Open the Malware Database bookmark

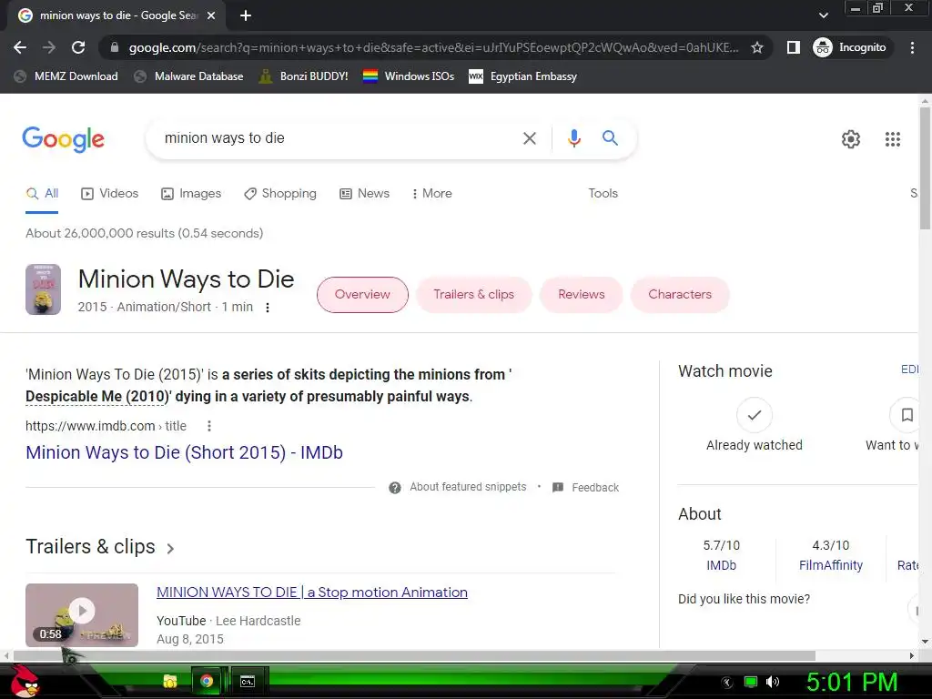[188, 76]
